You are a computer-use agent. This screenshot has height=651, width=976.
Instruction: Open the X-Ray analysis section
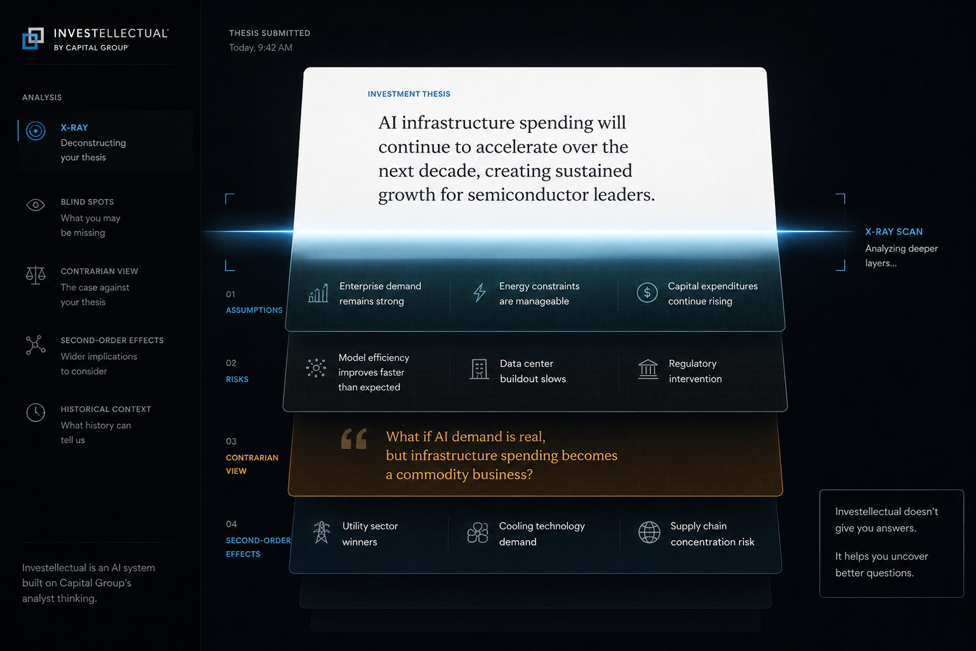tap(106, 142)
